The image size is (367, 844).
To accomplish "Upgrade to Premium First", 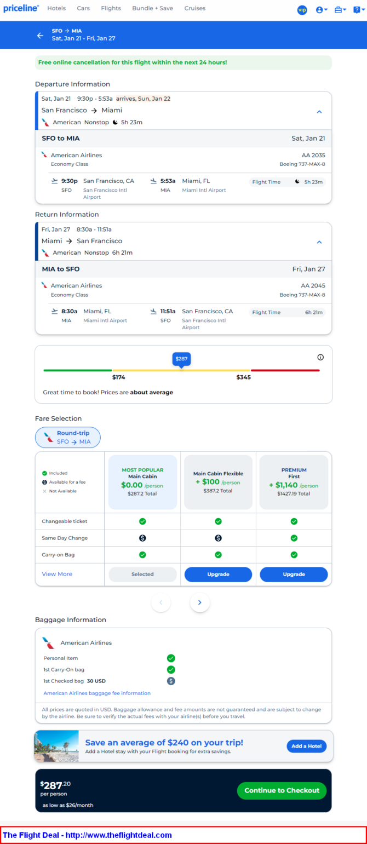I will pyautogui.click(x=294, y=575).
